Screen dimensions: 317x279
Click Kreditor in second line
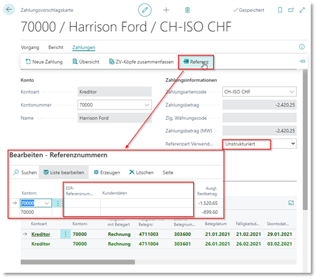coord(41,244)
